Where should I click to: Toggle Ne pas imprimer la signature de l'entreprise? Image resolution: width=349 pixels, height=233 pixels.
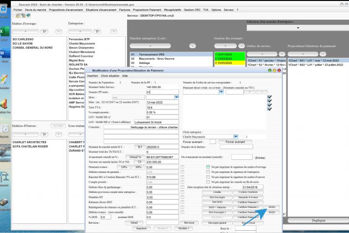coord(208,171)
